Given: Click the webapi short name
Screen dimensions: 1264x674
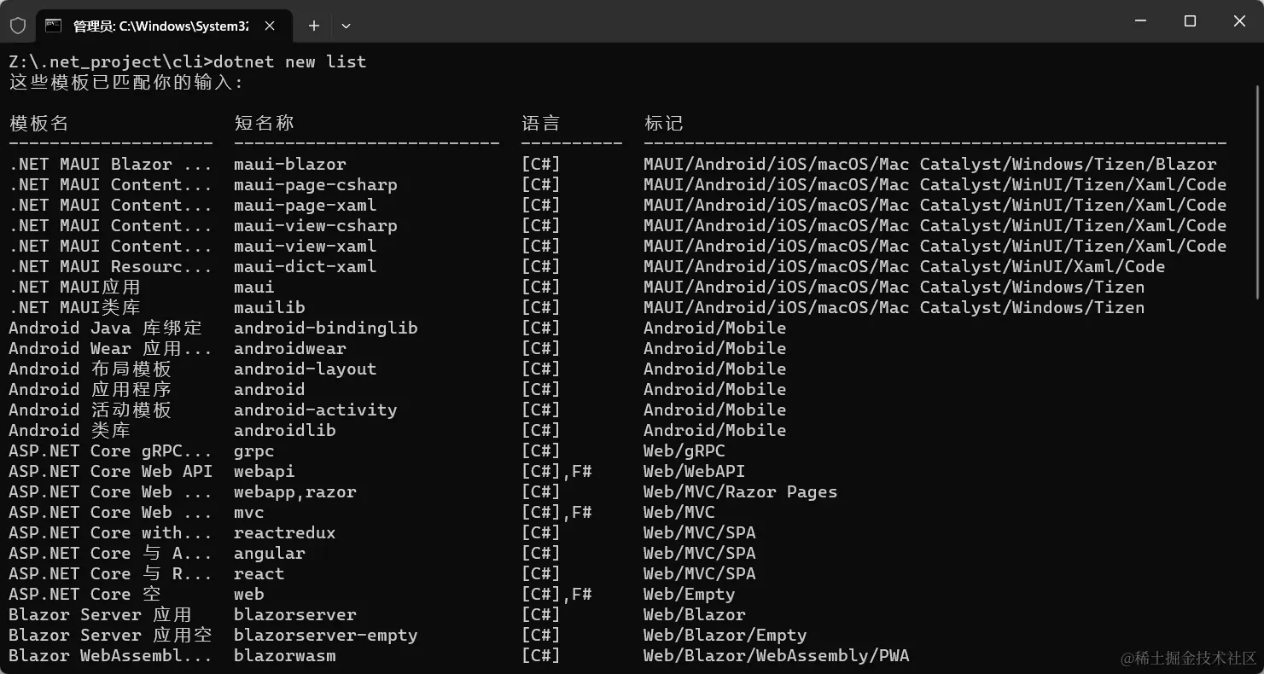Looking at the screenshot, I should pos(265,471).
